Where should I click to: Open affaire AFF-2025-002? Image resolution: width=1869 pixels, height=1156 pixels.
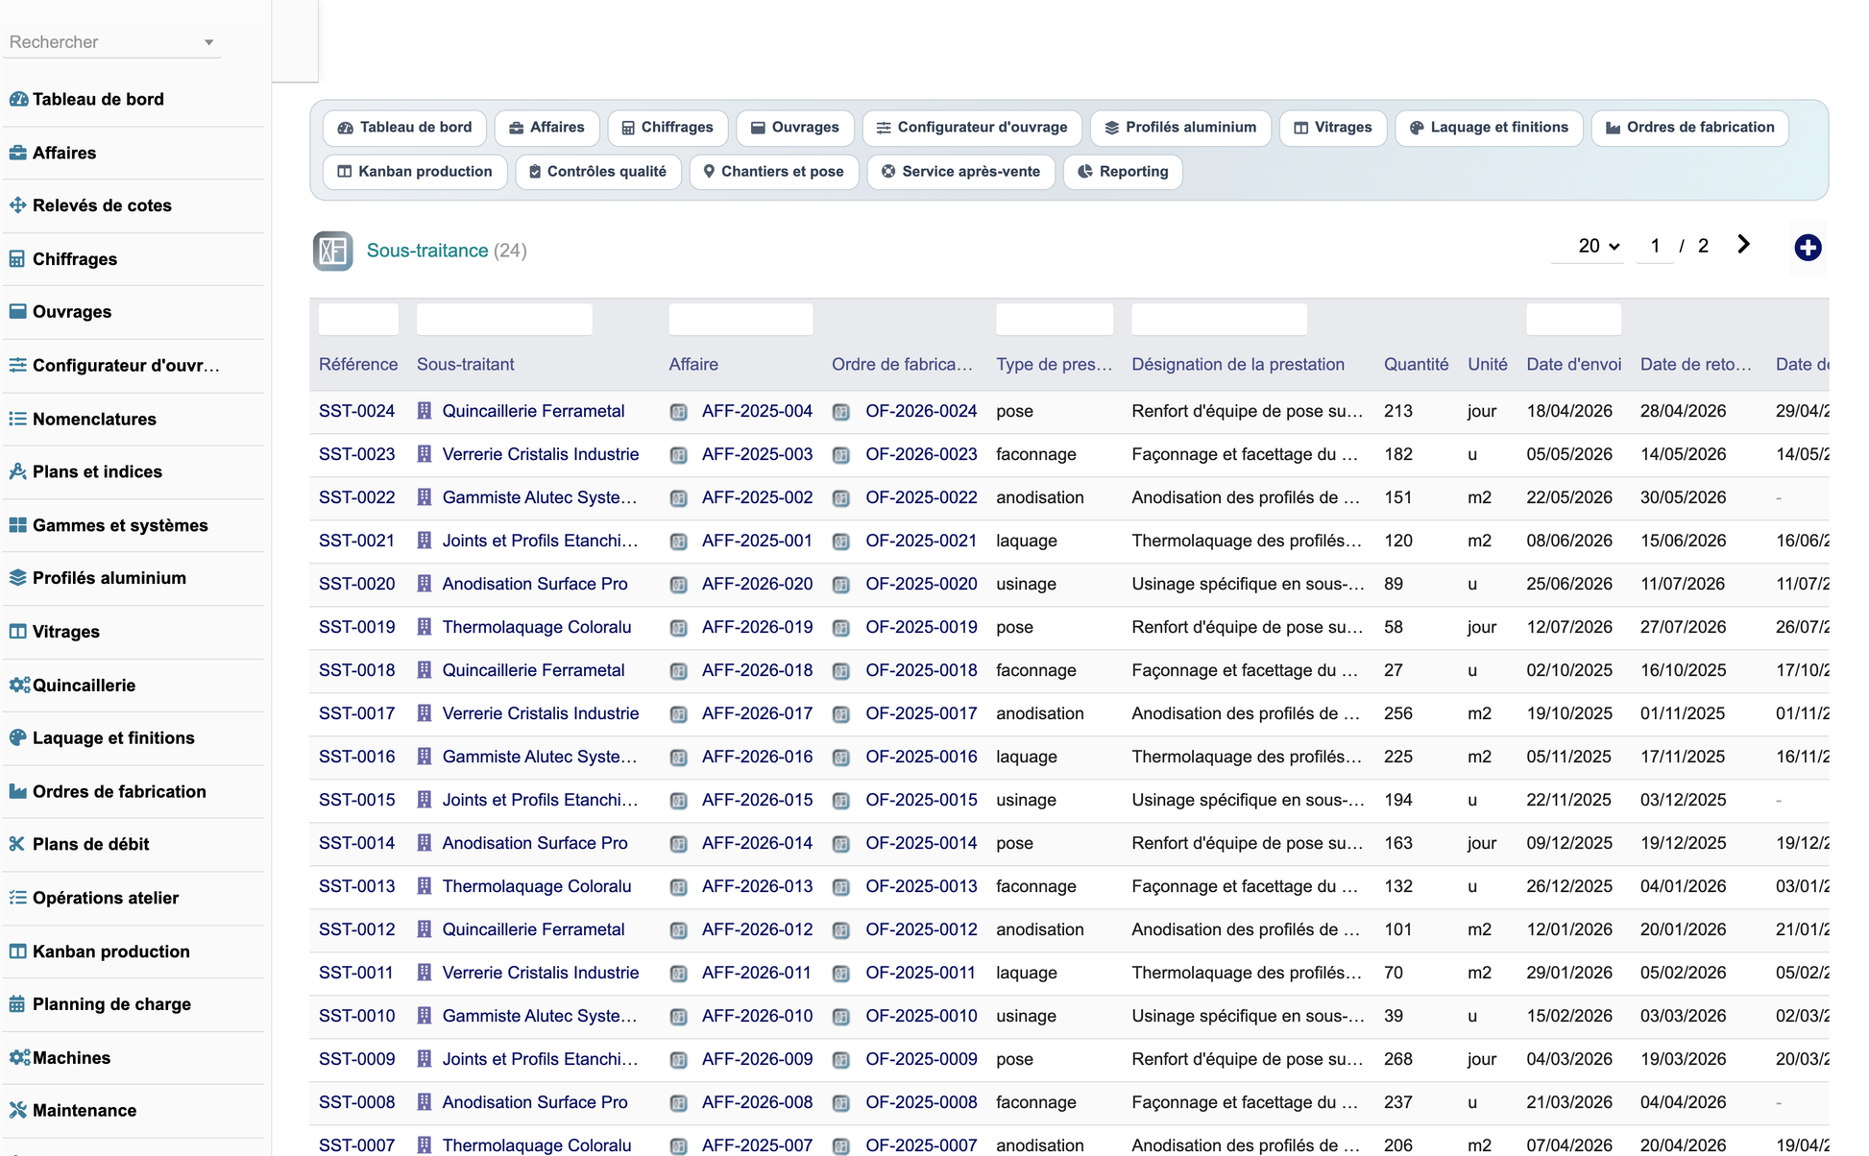(x=757, y=497)
